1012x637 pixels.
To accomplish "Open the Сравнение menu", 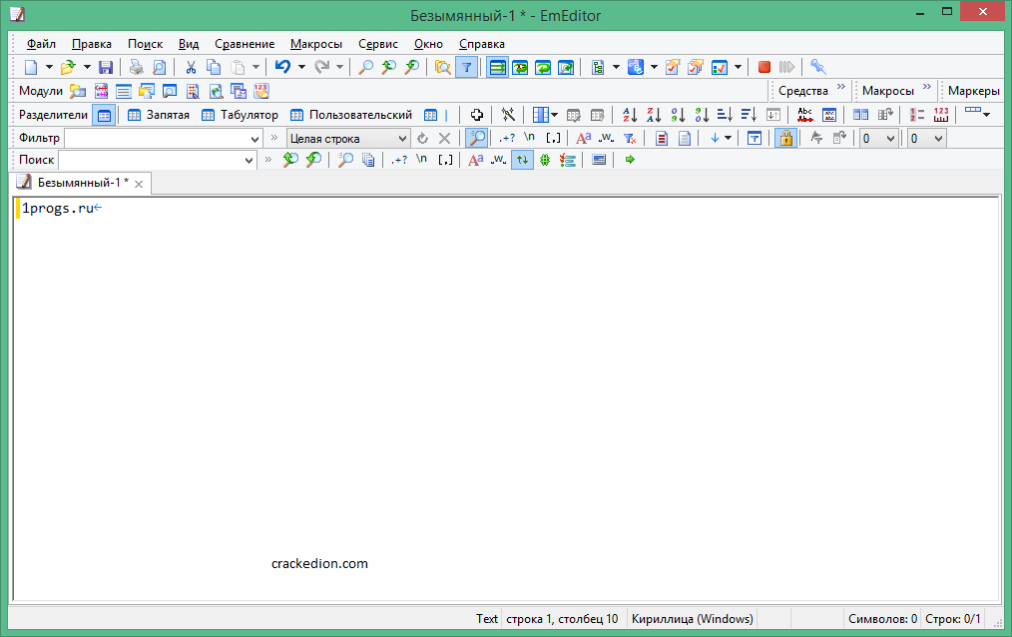I will (245, 44).
